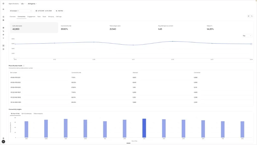257x145 pixels.
Task: Click the 42,860 calls attempted value
Action: pyautogui.click(x=16, y=29)
